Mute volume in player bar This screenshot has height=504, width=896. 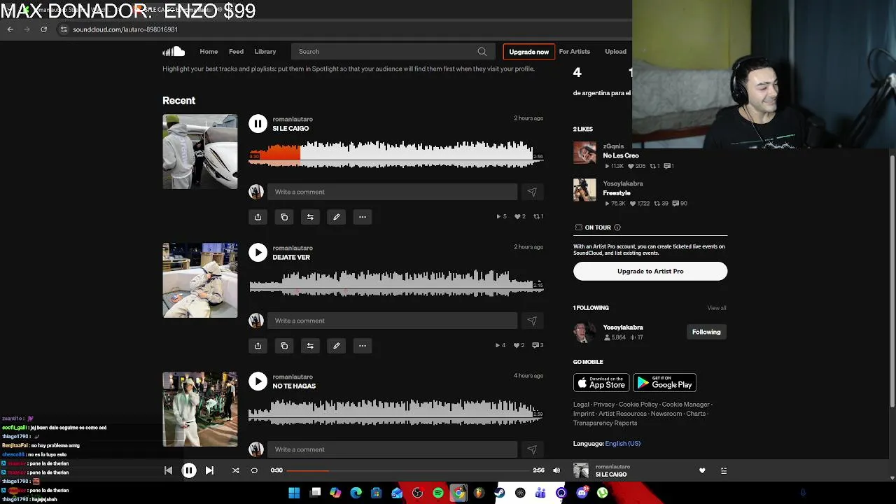pyautogui.click(x=556, y=470)
